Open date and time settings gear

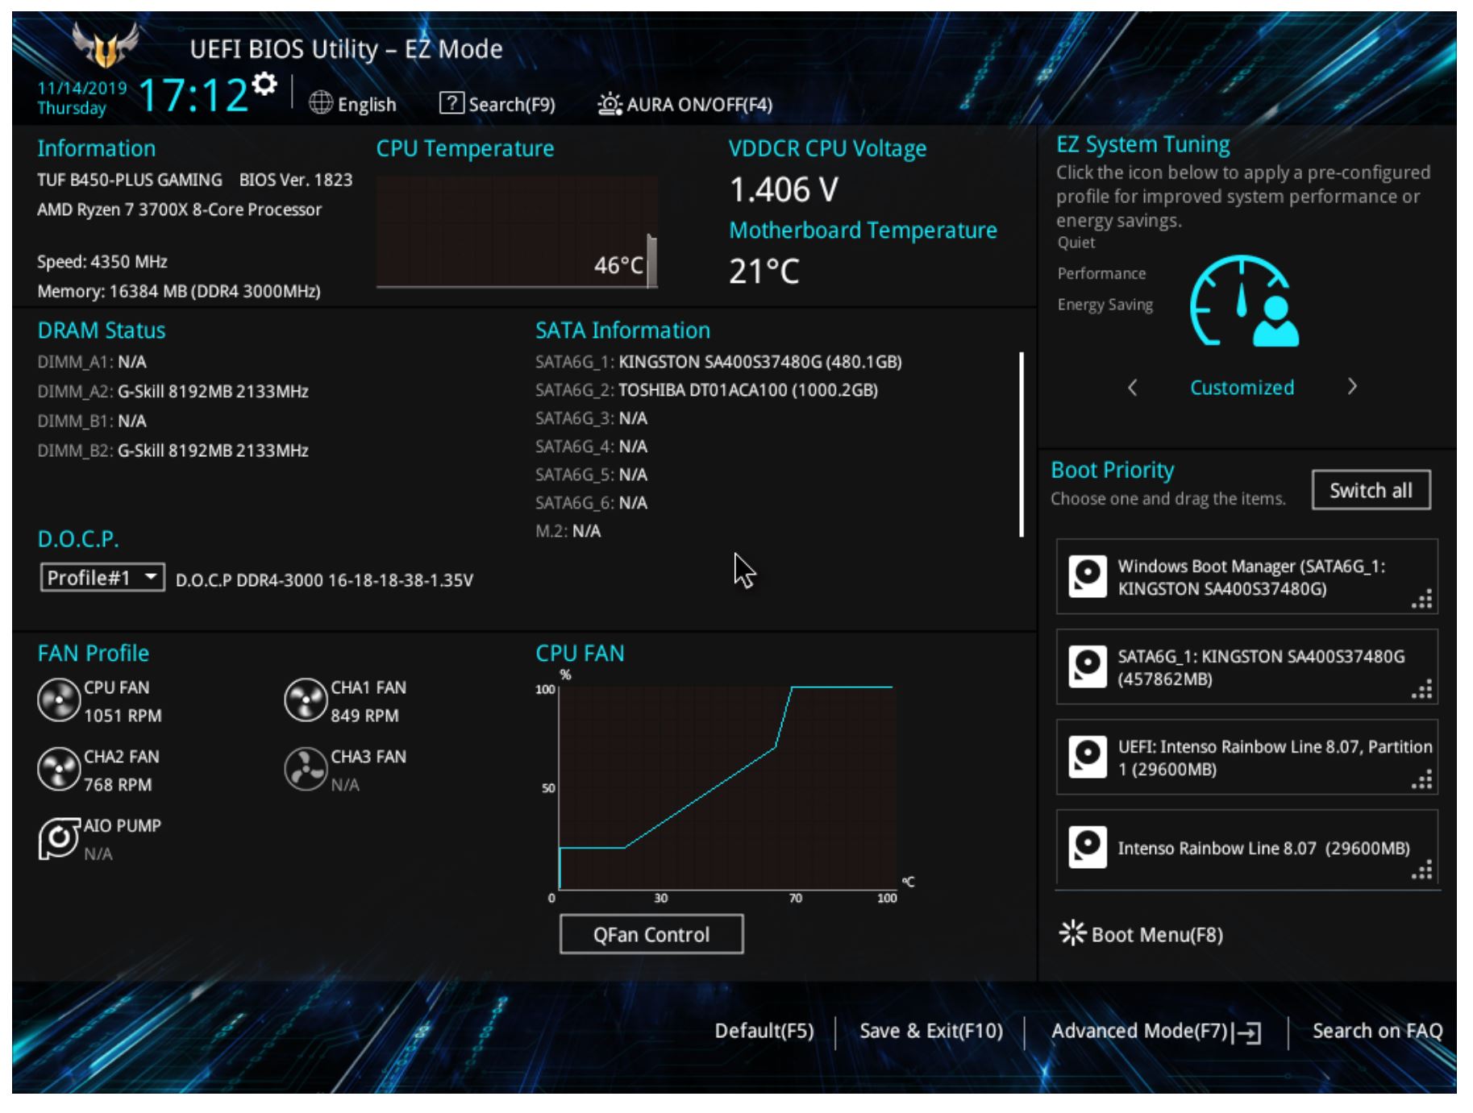click(264, 84)
